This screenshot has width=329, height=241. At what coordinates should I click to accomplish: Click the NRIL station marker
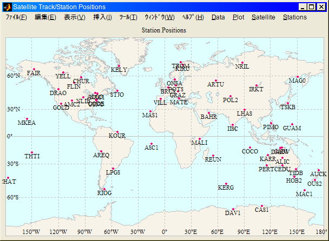[242, 63]
